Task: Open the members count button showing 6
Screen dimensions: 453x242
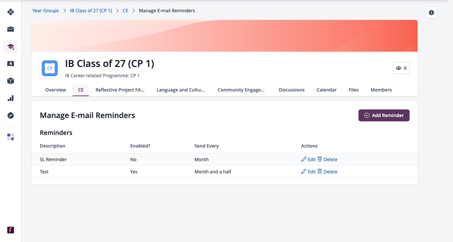Action: (x=401, y=68)
